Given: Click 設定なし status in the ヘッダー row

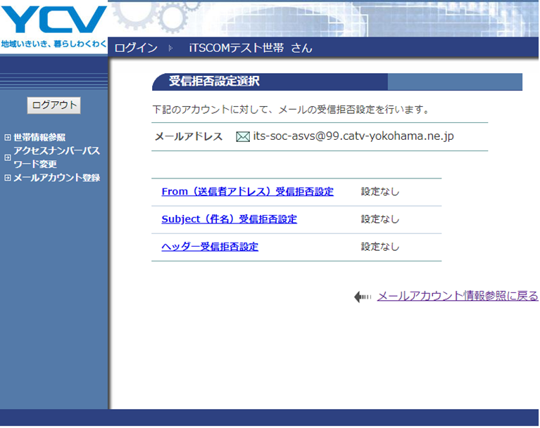Looking at the screenshot, I should tap(380, 247).
